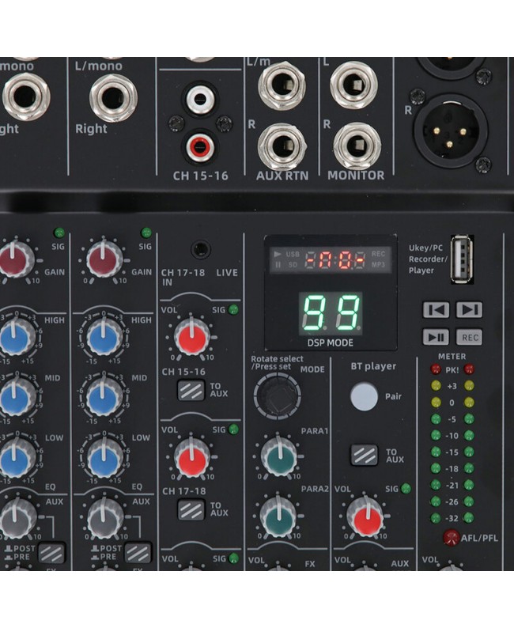Click GAIN knob on channel next to CH 17-18

point(104,259)
